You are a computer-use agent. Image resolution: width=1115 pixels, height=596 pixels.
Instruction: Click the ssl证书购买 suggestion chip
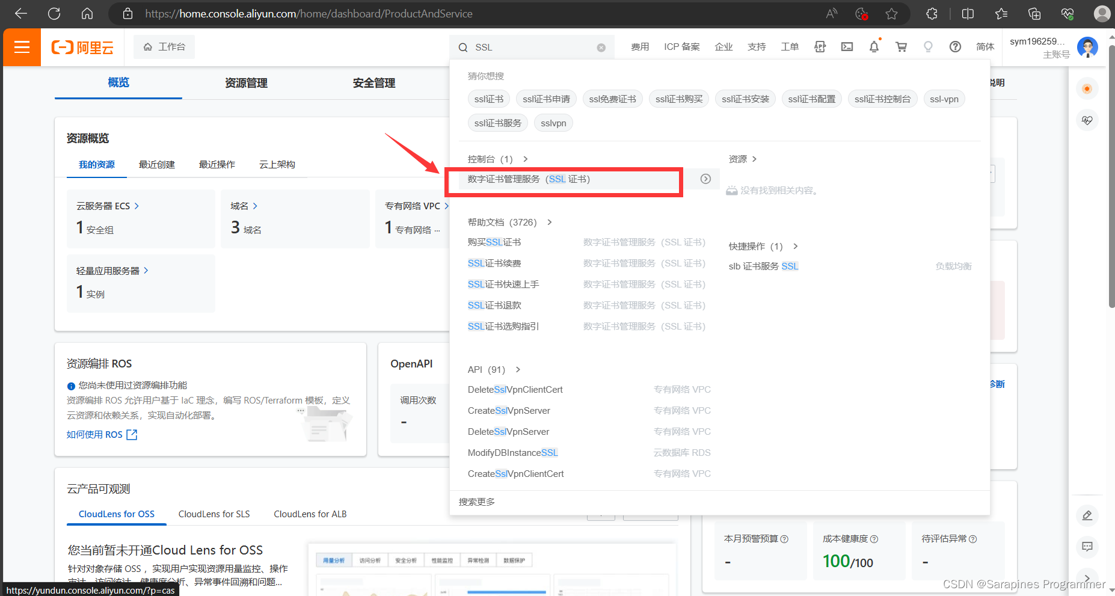point(679,99)
